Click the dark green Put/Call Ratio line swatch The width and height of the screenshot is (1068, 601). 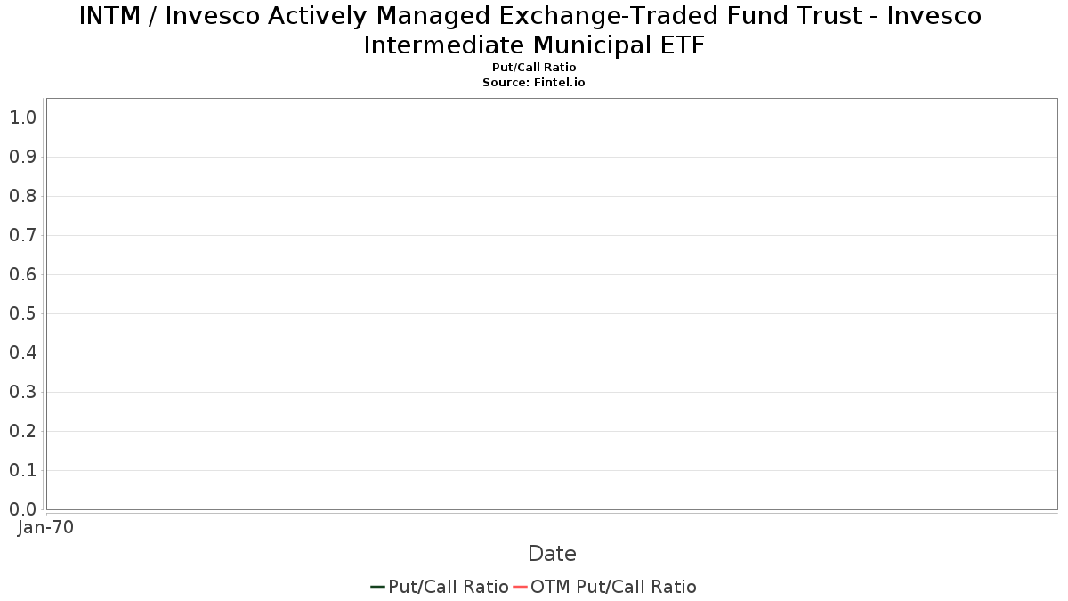[x=378, y=587]
